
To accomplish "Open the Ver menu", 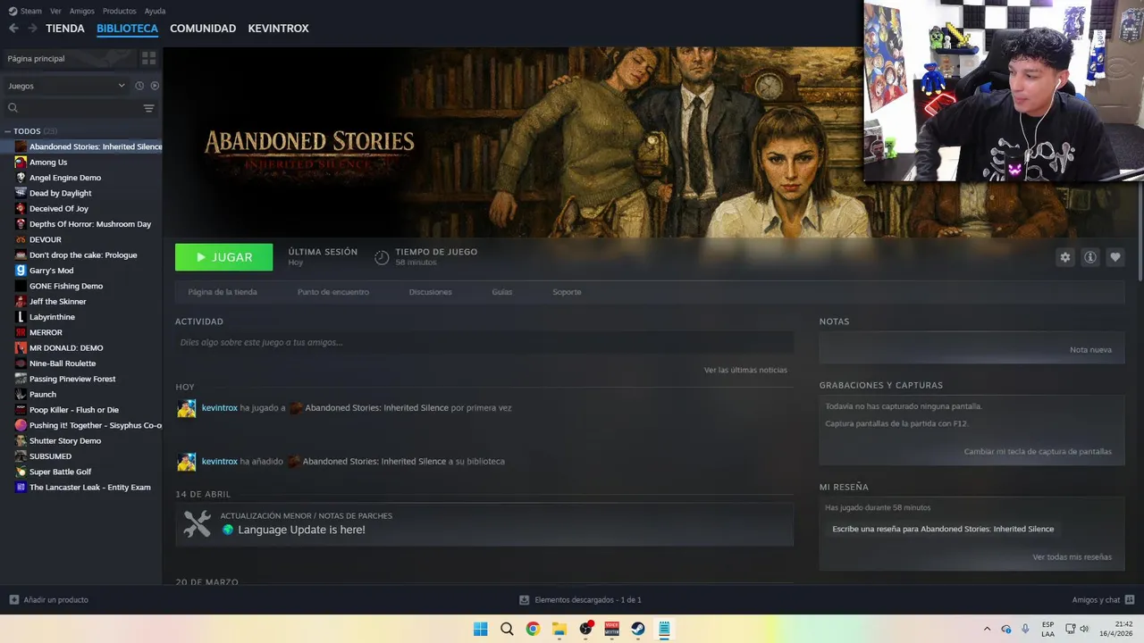I will click(x=55, y=11).
